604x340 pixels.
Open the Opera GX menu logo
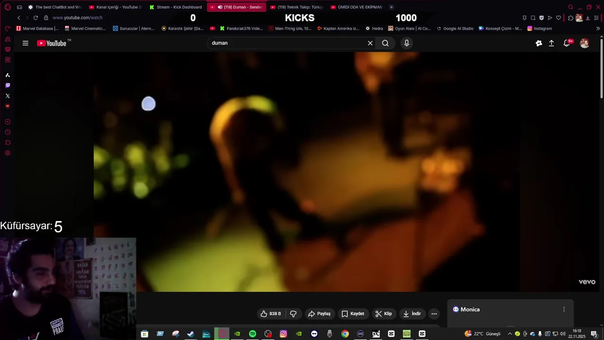(8, 7)
